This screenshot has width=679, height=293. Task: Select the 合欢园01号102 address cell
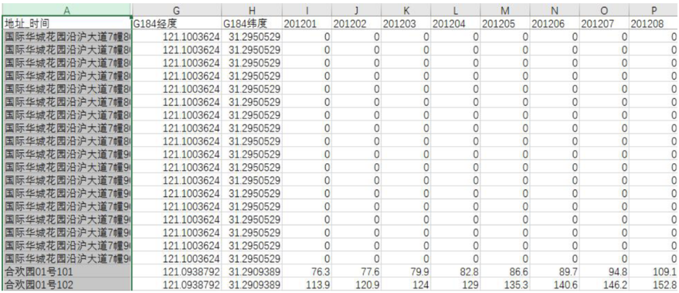tap(67, 285)
